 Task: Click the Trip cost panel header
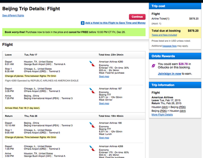(175, 6)
